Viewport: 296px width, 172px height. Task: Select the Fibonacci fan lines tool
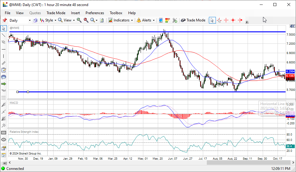(x=3, y=105)
